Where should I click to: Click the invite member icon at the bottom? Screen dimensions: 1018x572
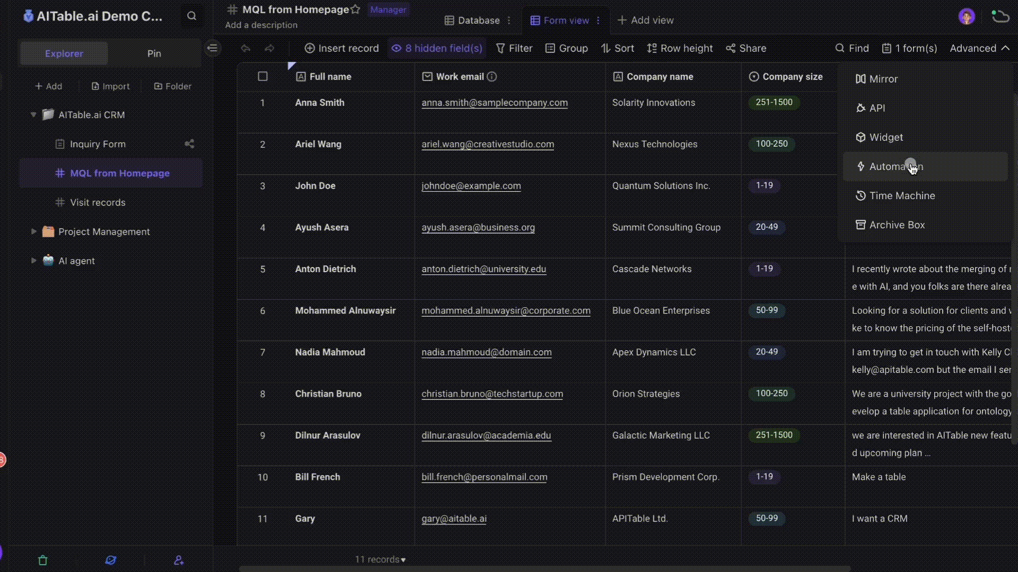tap(179, 560)
